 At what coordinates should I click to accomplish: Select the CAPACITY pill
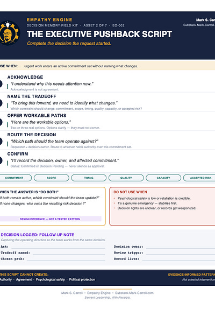pyautogui.click(x=163, y=178)
